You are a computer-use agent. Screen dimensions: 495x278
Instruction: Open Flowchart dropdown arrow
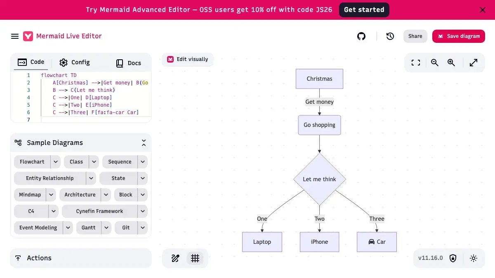click(56, 162)
